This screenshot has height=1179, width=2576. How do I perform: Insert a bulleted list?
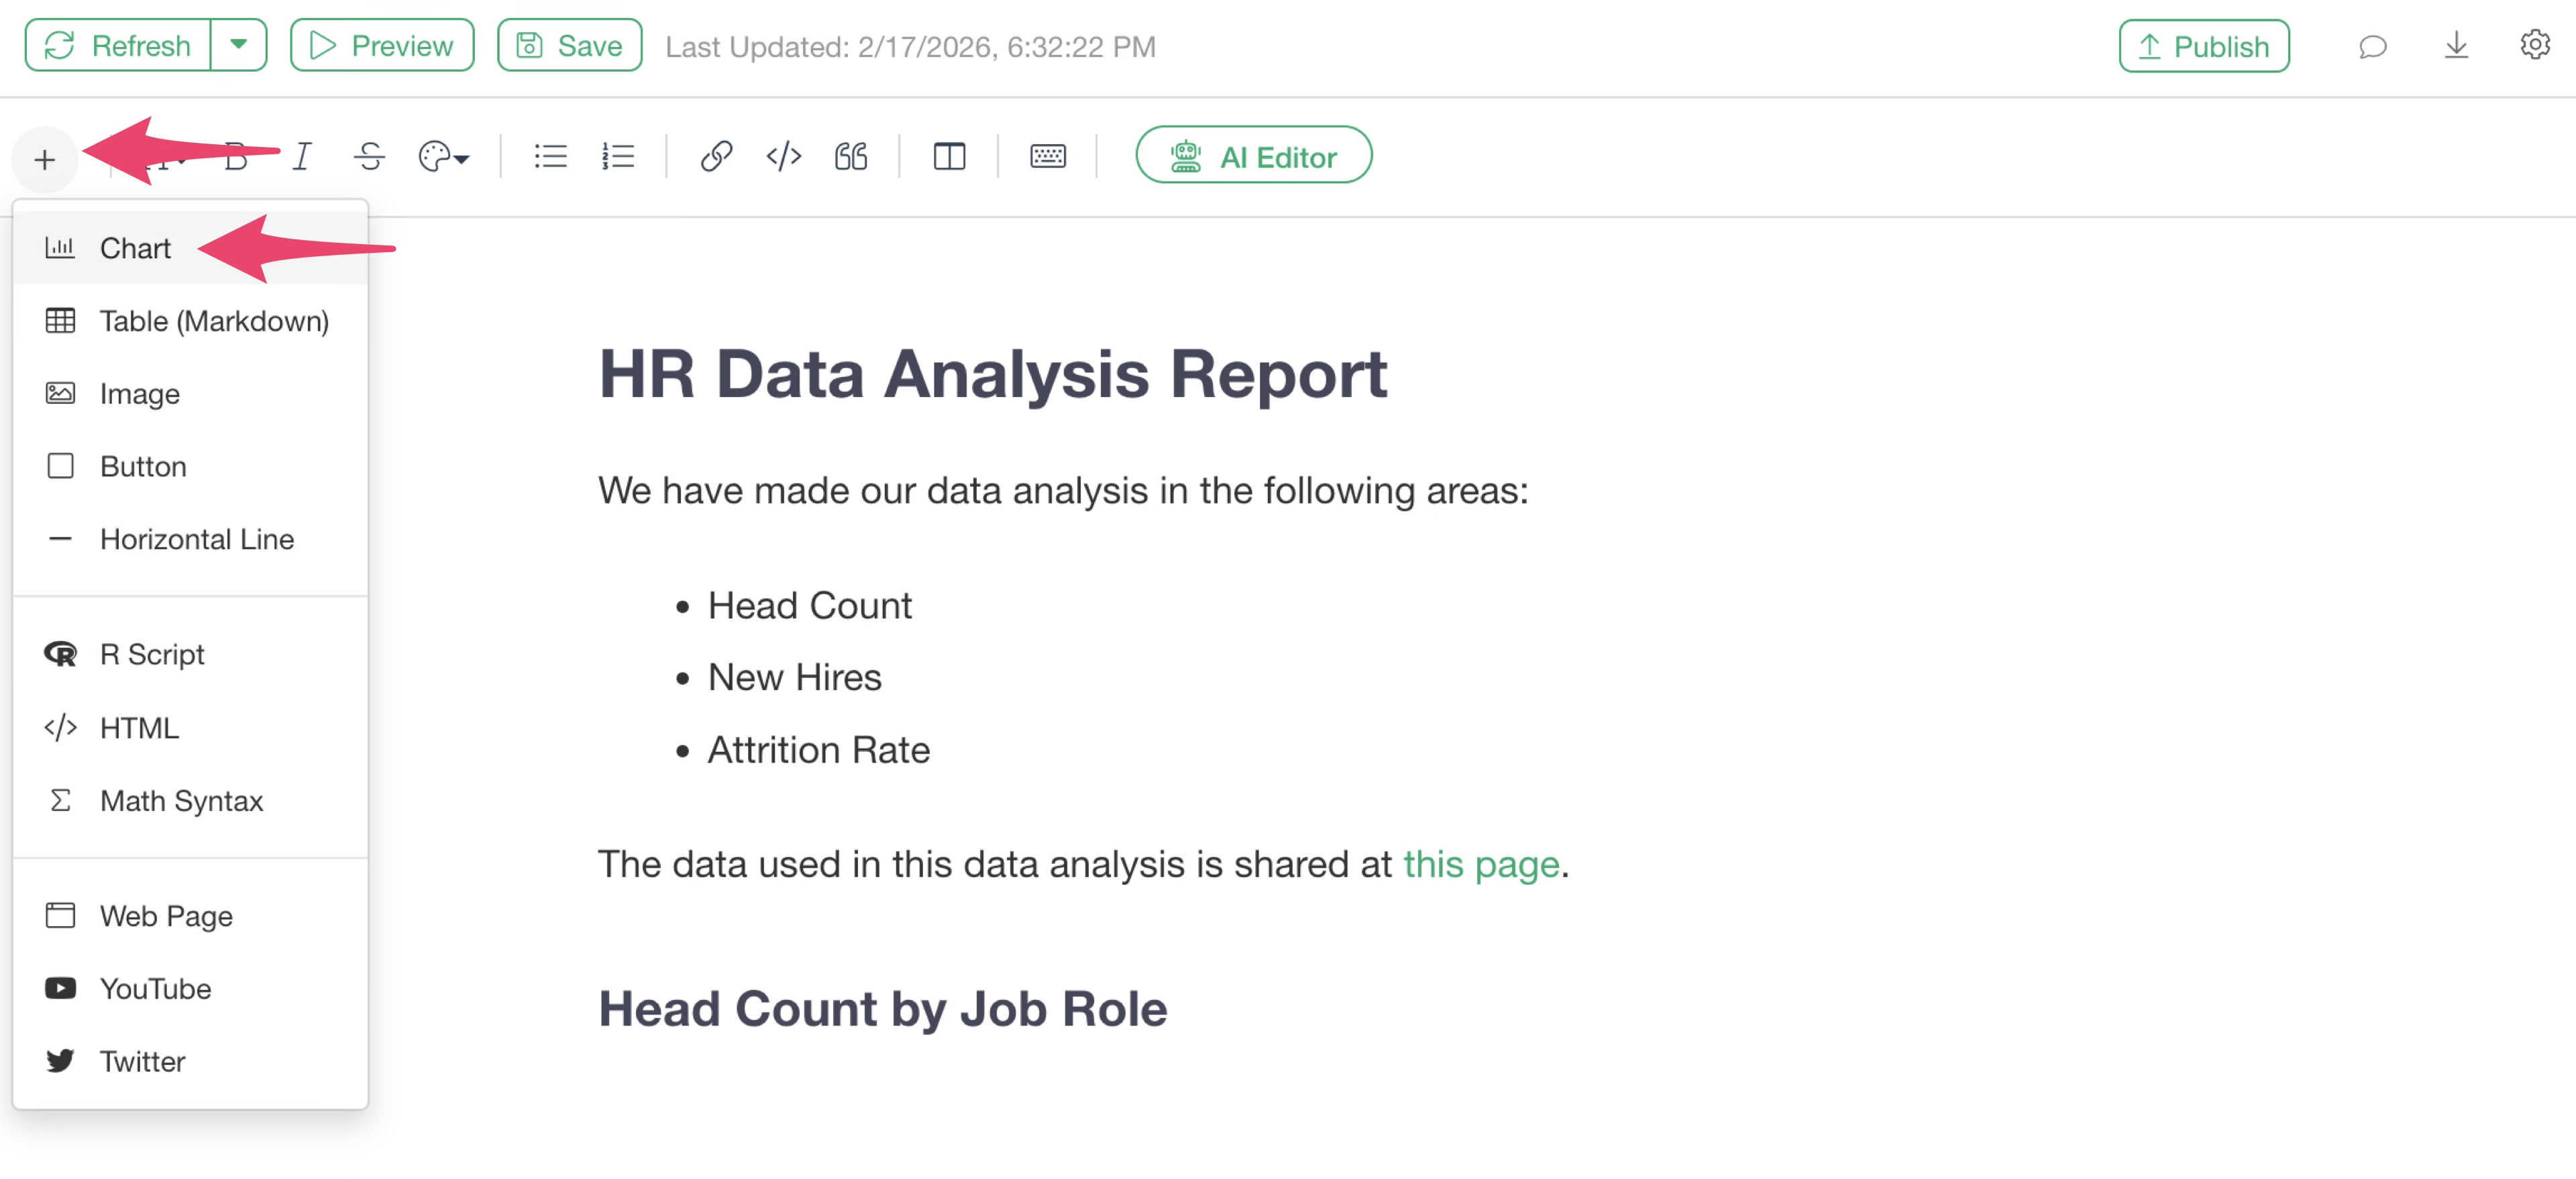pos(550,157)
